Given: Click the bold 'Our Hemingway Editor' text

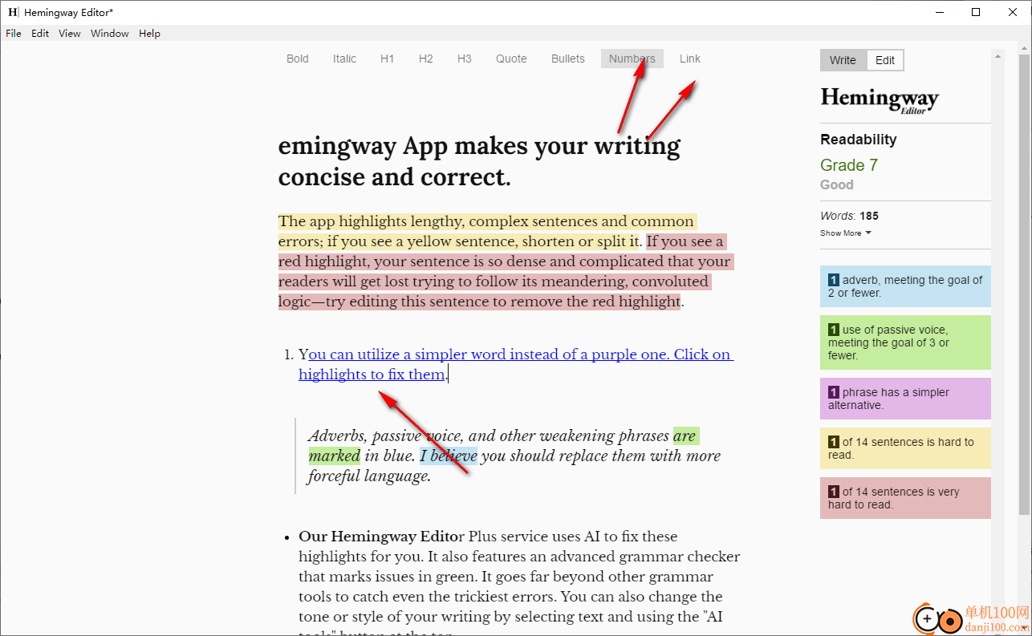Looking at the screenshot, I should point(381,536).
